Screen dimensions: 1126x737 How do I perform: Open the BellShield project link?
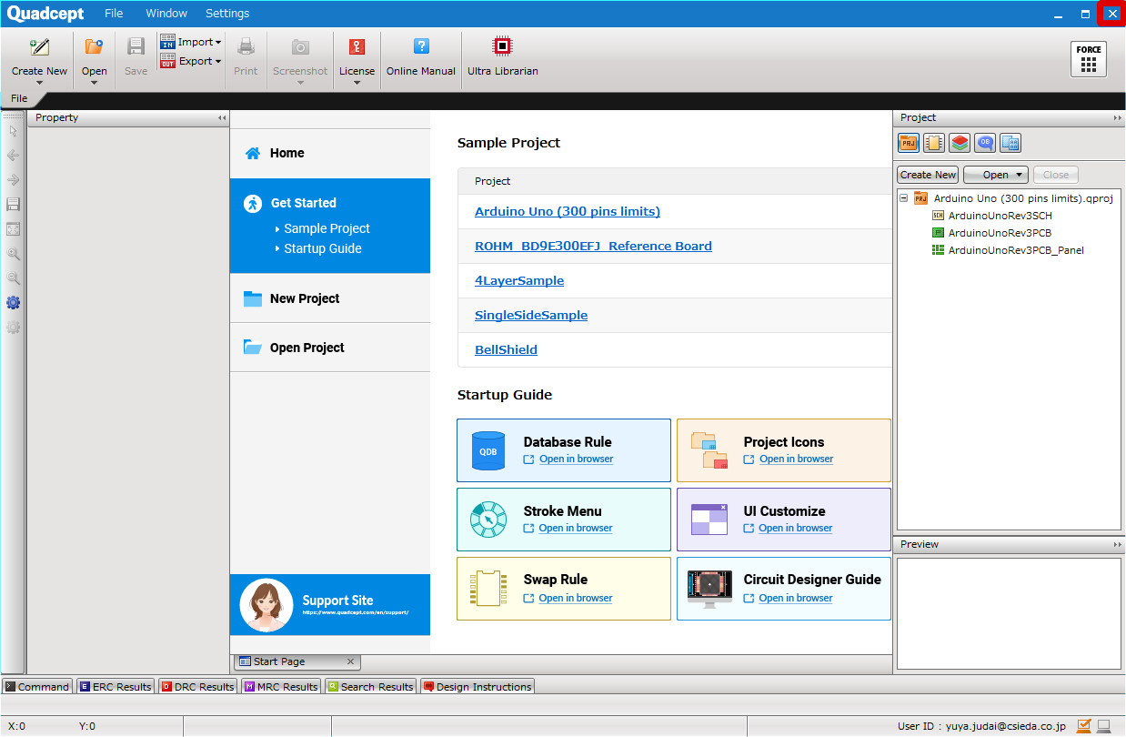coord(506,349)
